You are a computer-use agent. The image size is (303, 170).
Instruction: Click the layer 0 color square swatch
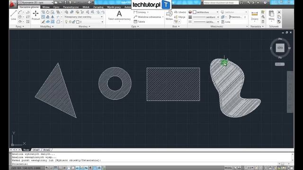pos(78,22)
